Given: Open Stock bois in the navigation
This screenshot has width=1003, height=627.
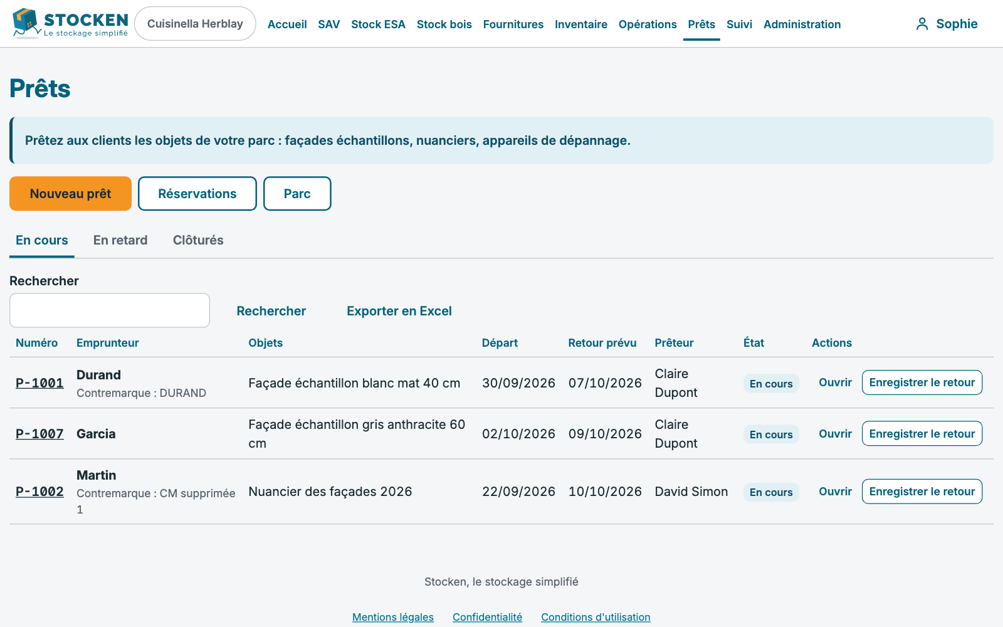Looking at the screenshot, I should (444, 24).
